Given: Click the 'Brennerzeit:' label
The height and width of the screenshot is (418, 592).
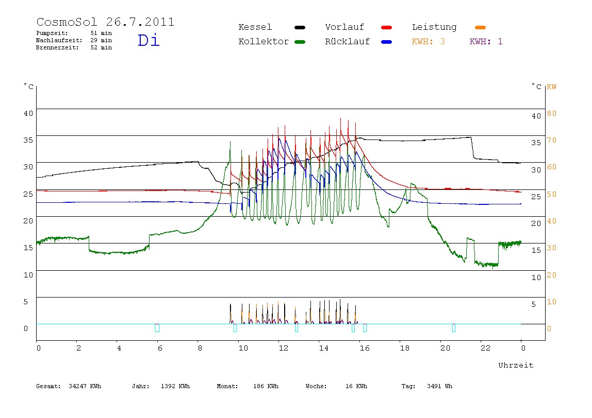Looking at the screenshot, I should [57, 47].
